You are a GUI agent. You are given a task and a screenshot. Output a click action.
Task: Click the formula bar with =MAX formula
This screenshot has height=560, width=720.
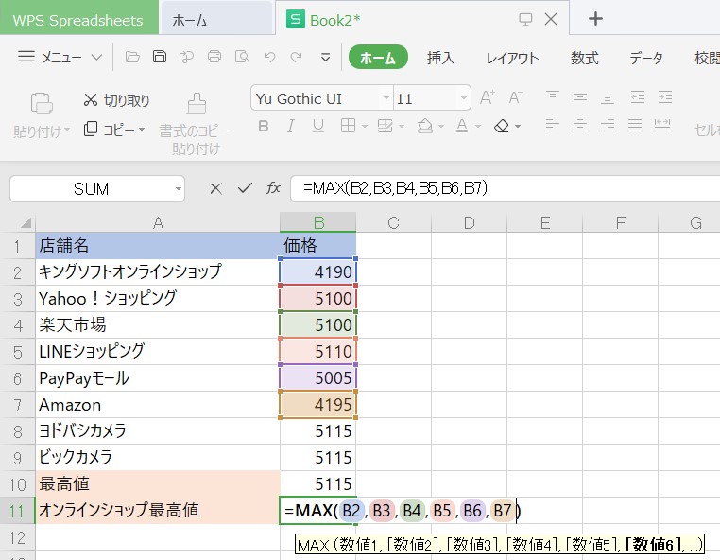[506, 188]
